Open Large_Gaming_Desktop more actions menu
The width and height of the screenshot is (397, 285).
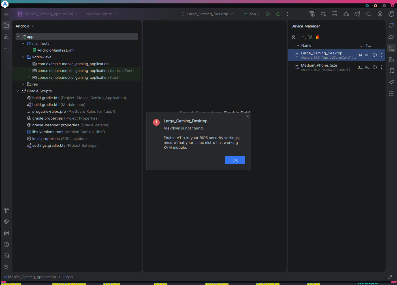pyautogui.click(x=381, y=55)
